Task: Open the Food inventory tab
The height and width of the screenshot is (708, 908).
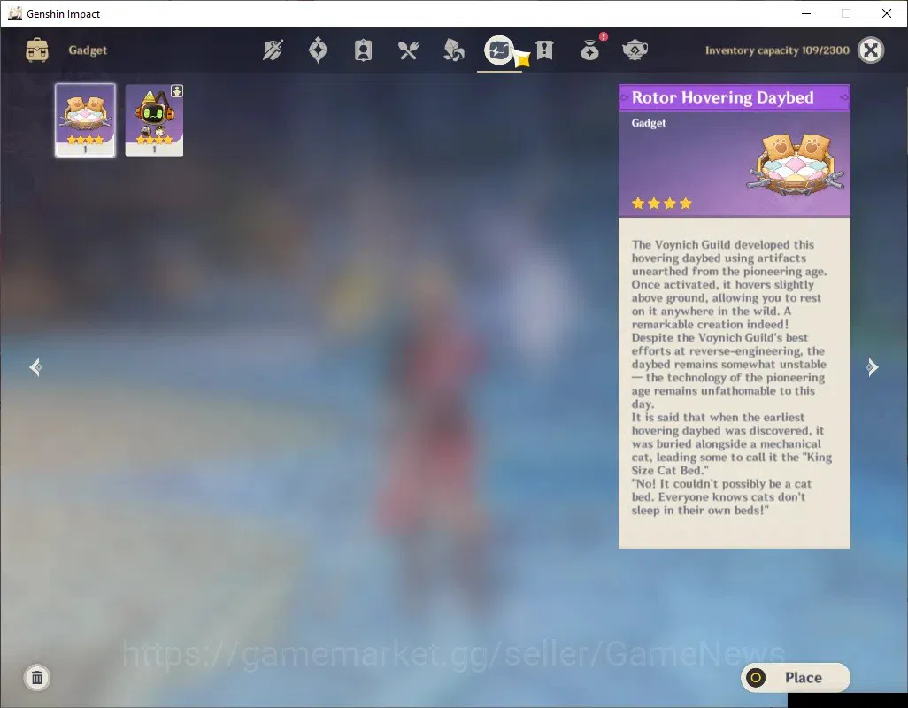Action: (x=408, y=50)
